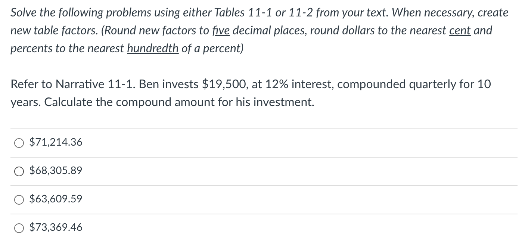Select the $73,369.46 answer option
Screen dimensions: 525x242
coord(55,227)
